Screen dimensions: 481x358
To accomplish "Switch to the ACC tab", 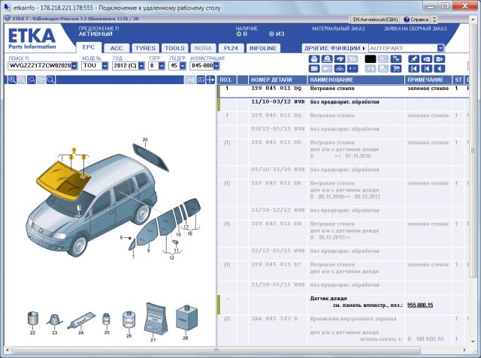I will pyautogui.click(x=116, y=48).
